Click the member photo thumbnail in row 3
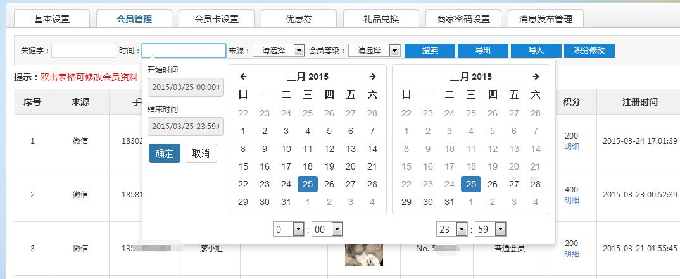The image size is (680, 279). coord(364,255)
